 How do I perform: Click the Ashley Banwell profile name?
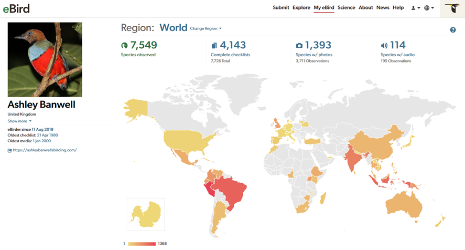point(41,105)
